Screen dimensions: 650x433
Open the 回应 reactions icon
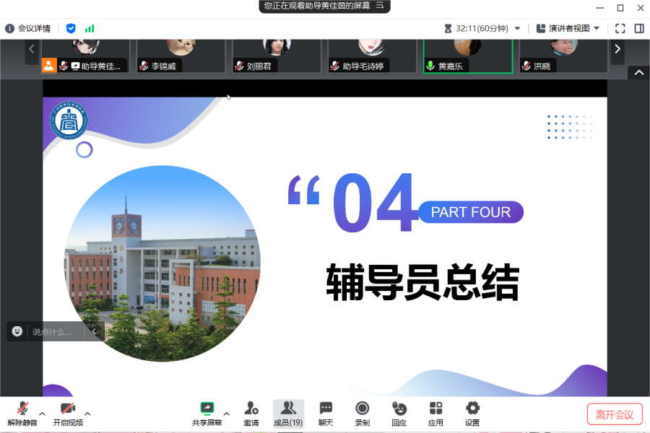[x=399, y=413]
